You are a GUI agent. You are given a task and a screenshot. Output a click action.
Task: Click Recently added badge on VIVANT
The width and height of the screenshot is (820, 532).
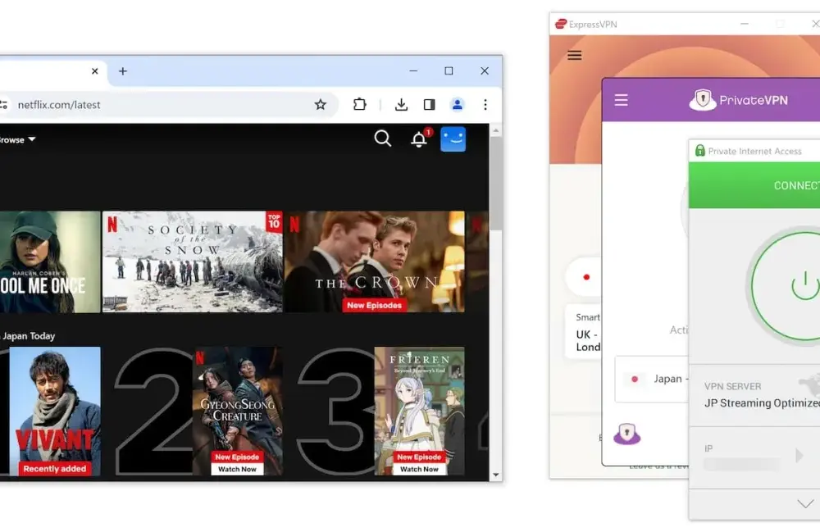pos(55,469)
